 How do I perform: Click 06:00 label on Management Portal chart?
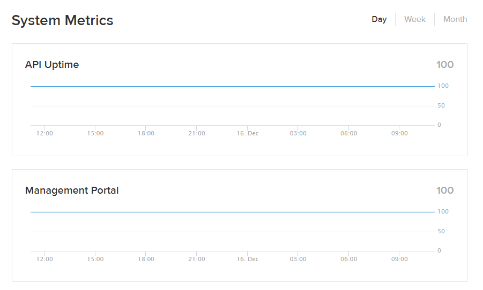[x=349, y=259]
